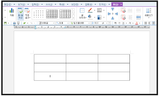This screenshot has width=159, height=97.
Task: Open the 쪽(W) menu
Action: 62,5
